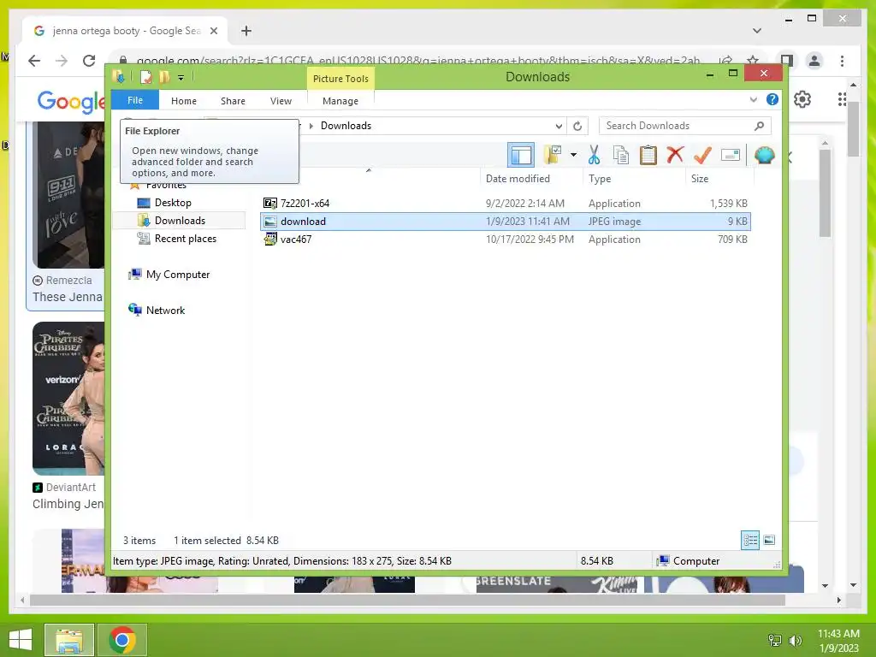Click the scissors Cut icon
Image resolution: width=876 pixels, height=657 pixels.
point(594,155)
